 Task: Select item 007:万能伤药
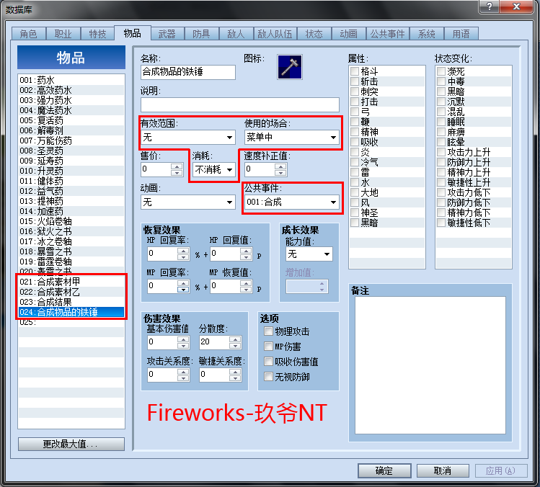[x=71, y=140]
